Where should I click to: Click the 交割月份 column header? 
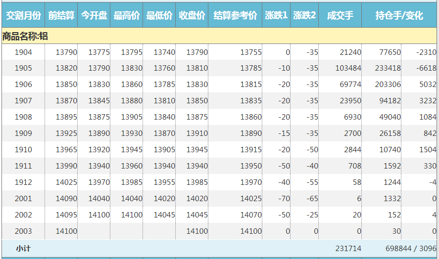tap(23, 15)
